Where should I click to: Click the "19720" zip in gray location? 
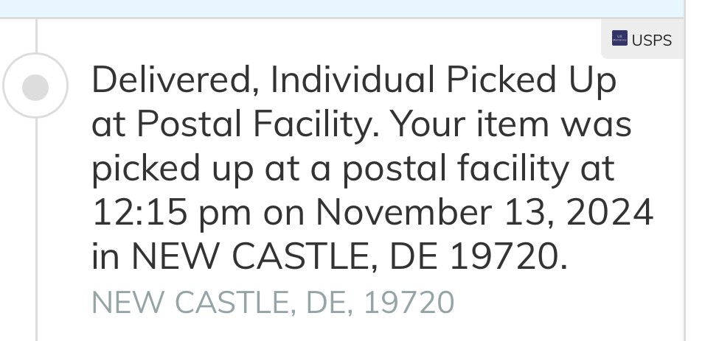409,303
